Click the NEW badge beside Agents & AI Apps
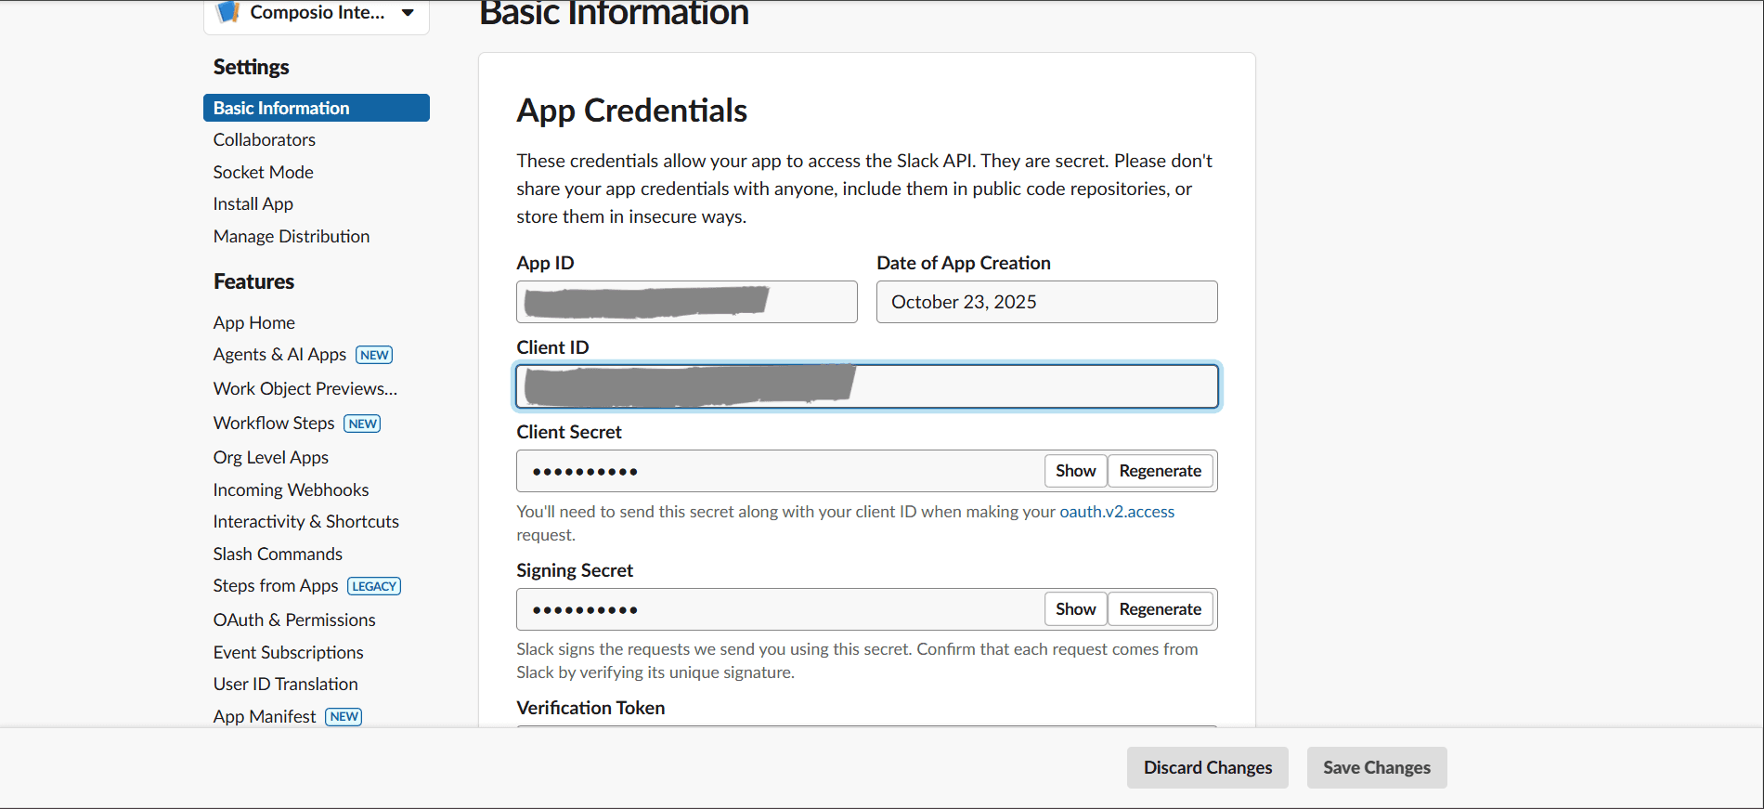Viewport: 1764px width, 809px height. click(x=374, y=355)
